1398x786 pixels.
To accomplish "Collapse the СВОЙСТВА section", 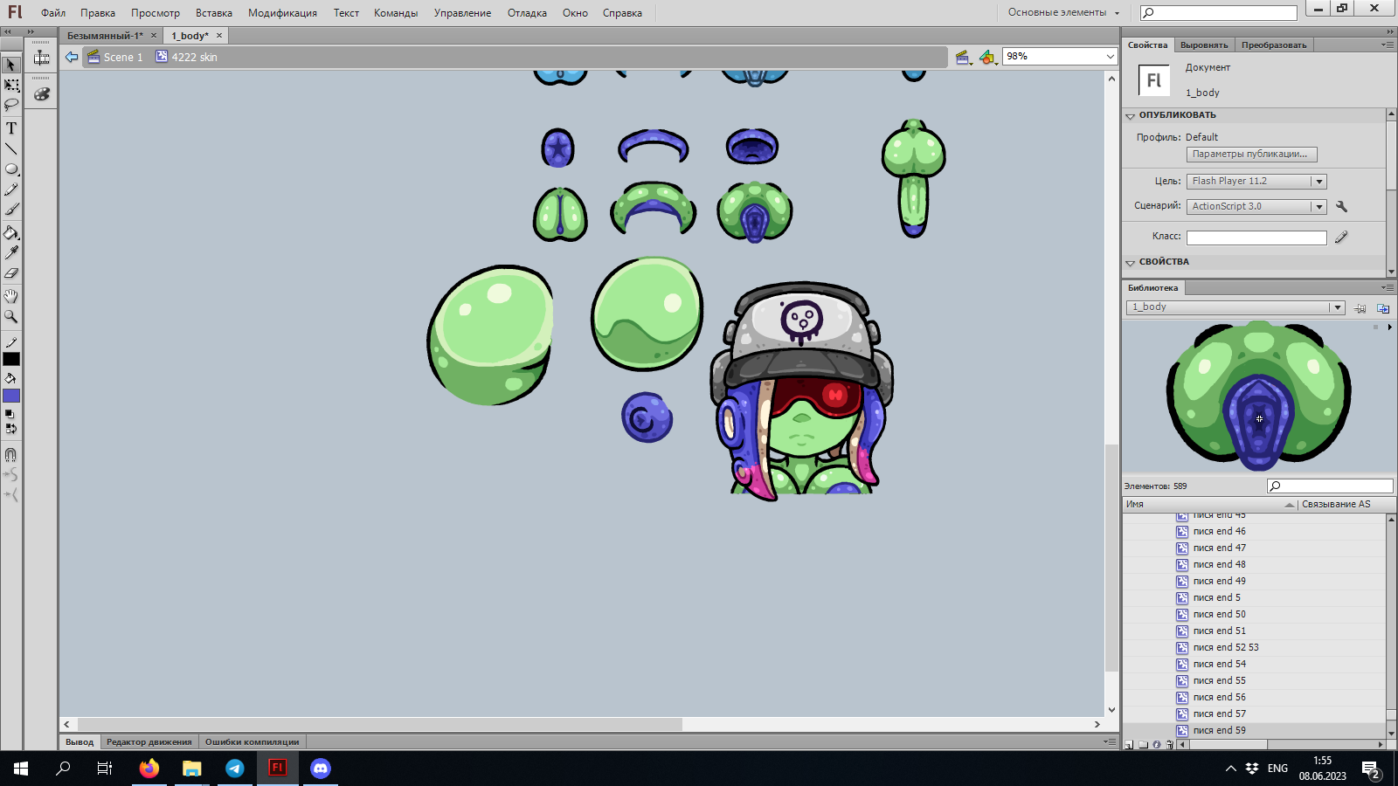I will (1130, 262).
